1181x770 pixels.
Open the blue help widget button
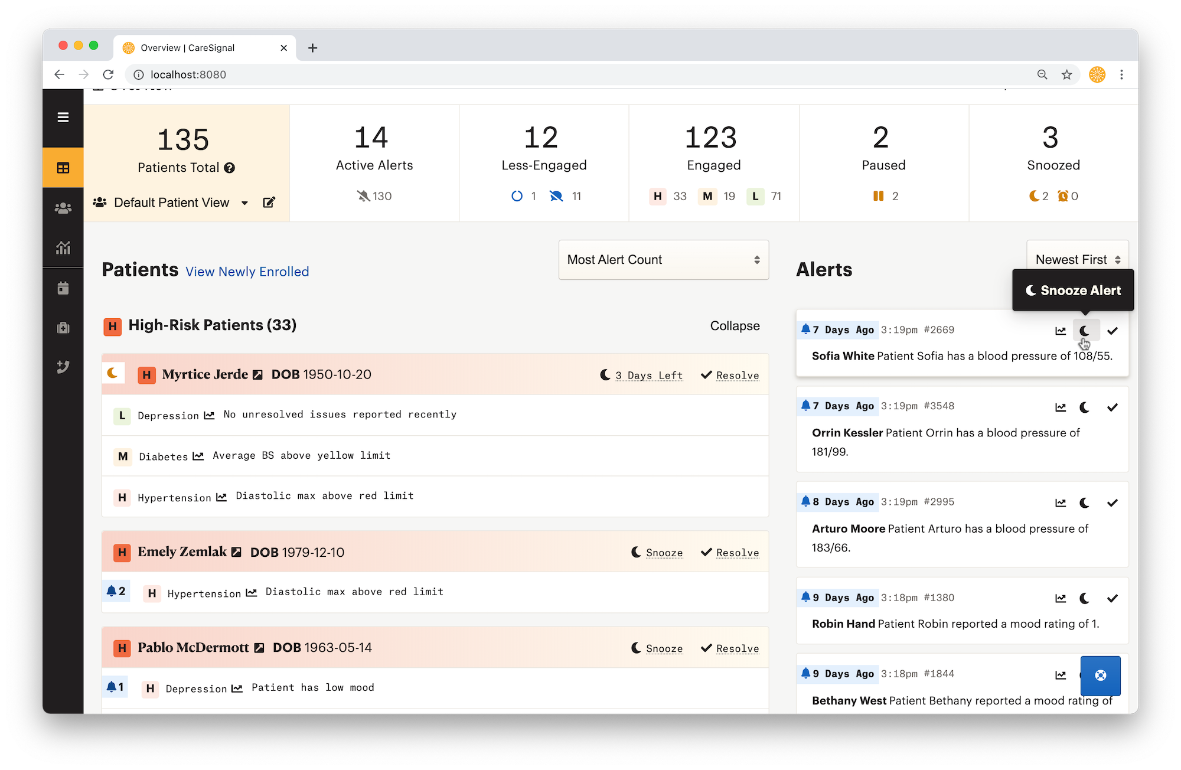tap(1100, 676)
